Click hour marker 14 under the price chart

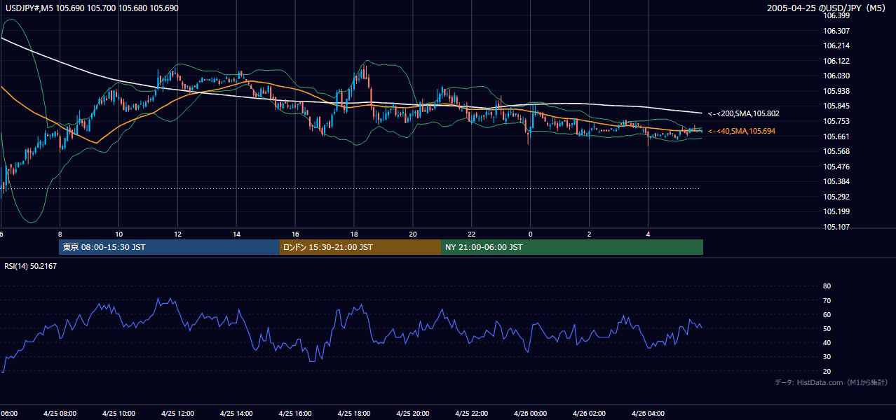[237, 234]
